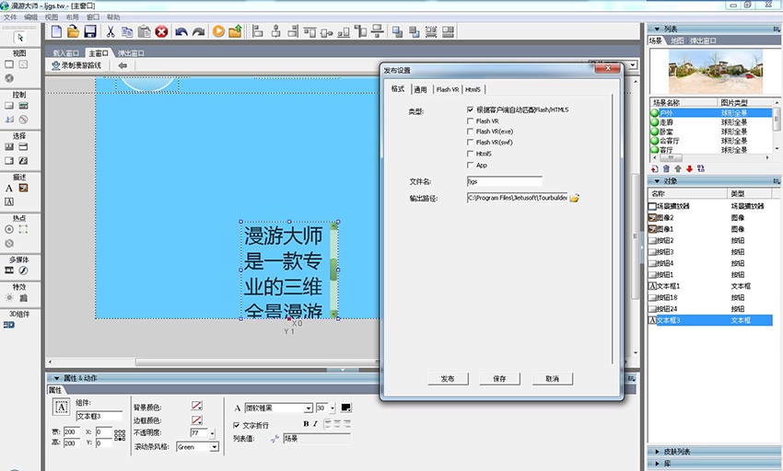Open the 文件 menu
This screenshot has width=783, height=471.
[x=10, y=17]
